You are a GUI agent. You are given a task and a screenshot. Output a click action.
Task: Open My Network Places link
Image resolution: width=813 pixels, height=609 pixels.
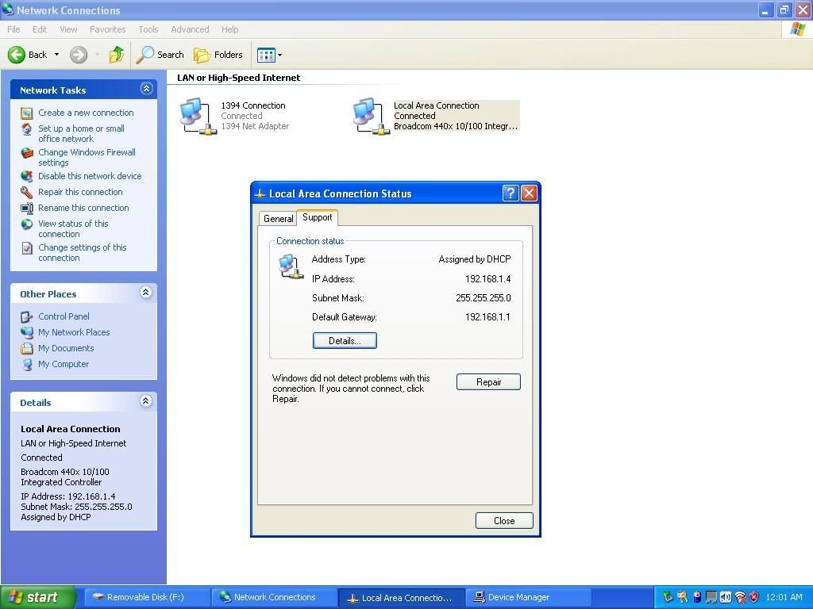coord(74,332)
